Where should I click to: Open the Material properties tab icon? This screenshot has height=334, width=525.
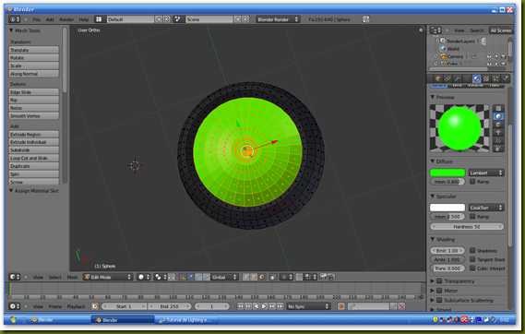point(476,78)
